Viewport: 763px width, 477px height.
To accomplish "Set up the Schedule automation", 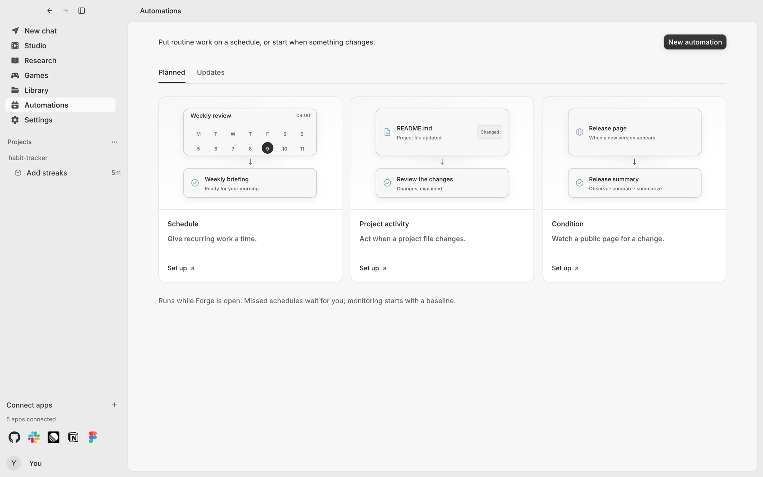I will click(x=181, y=268).
